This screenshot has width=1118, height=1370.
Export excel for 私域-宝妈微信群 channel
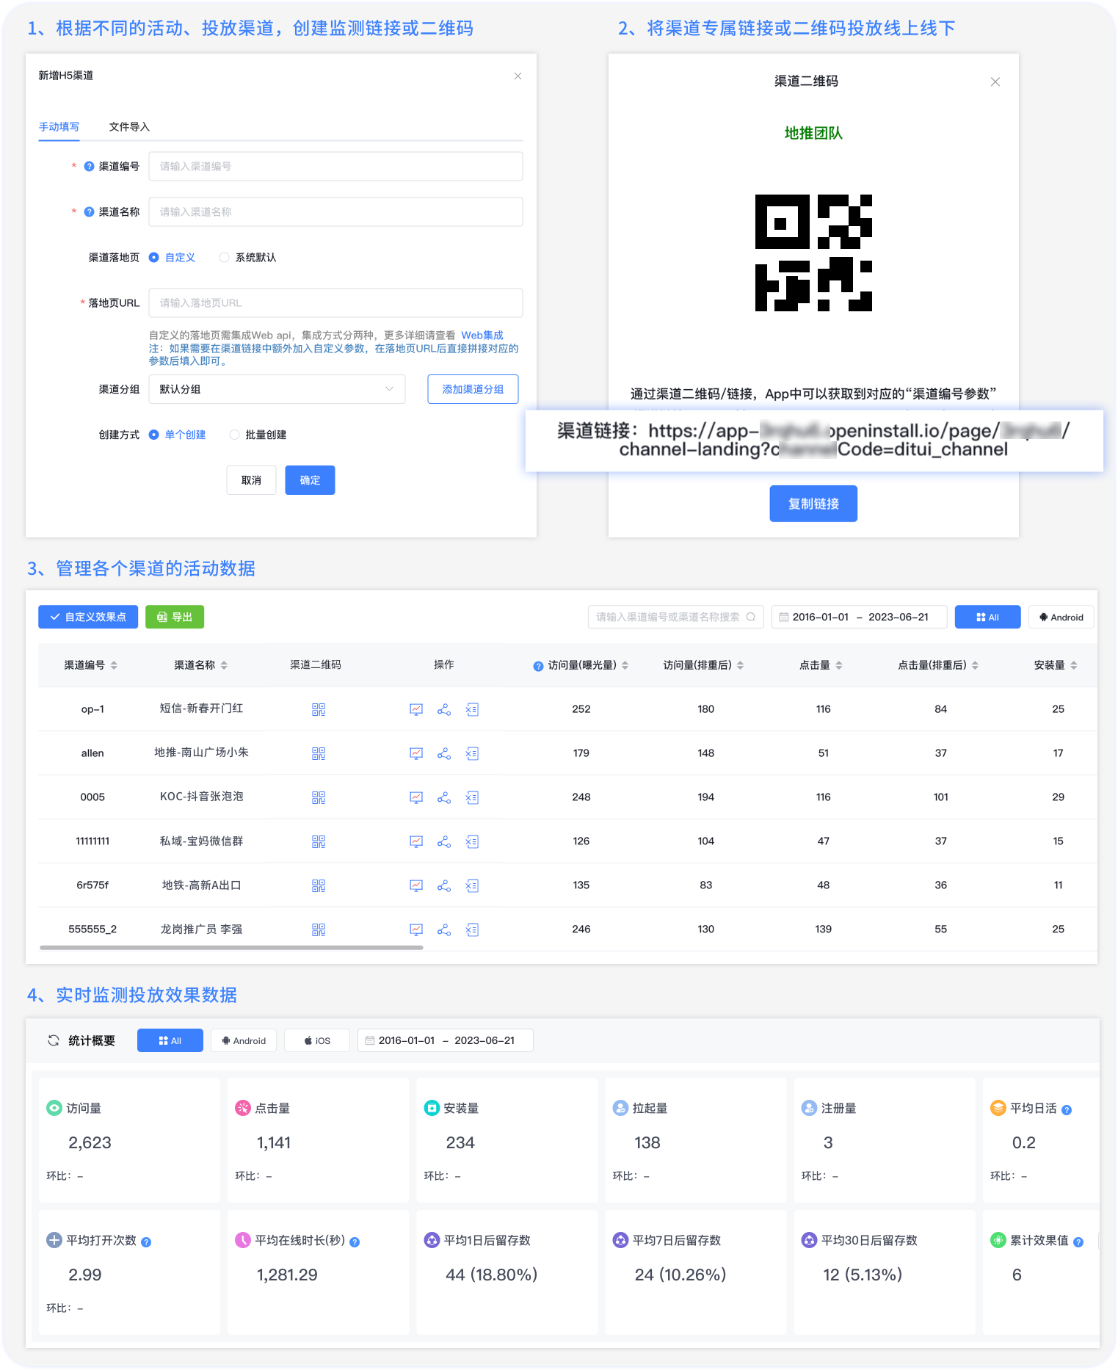click(x=472, y=841)
